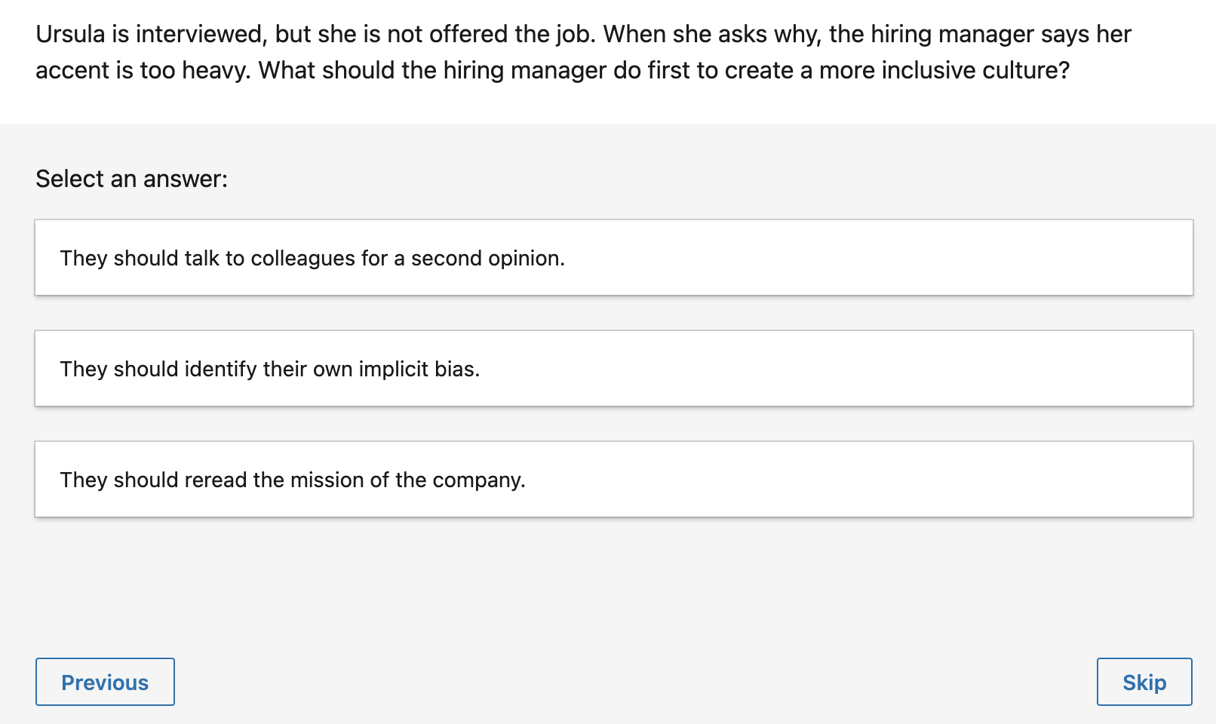The width and height of the screenshot is (1216, 724).
Task: Answer with the company mission option
Action: (613, 480)
